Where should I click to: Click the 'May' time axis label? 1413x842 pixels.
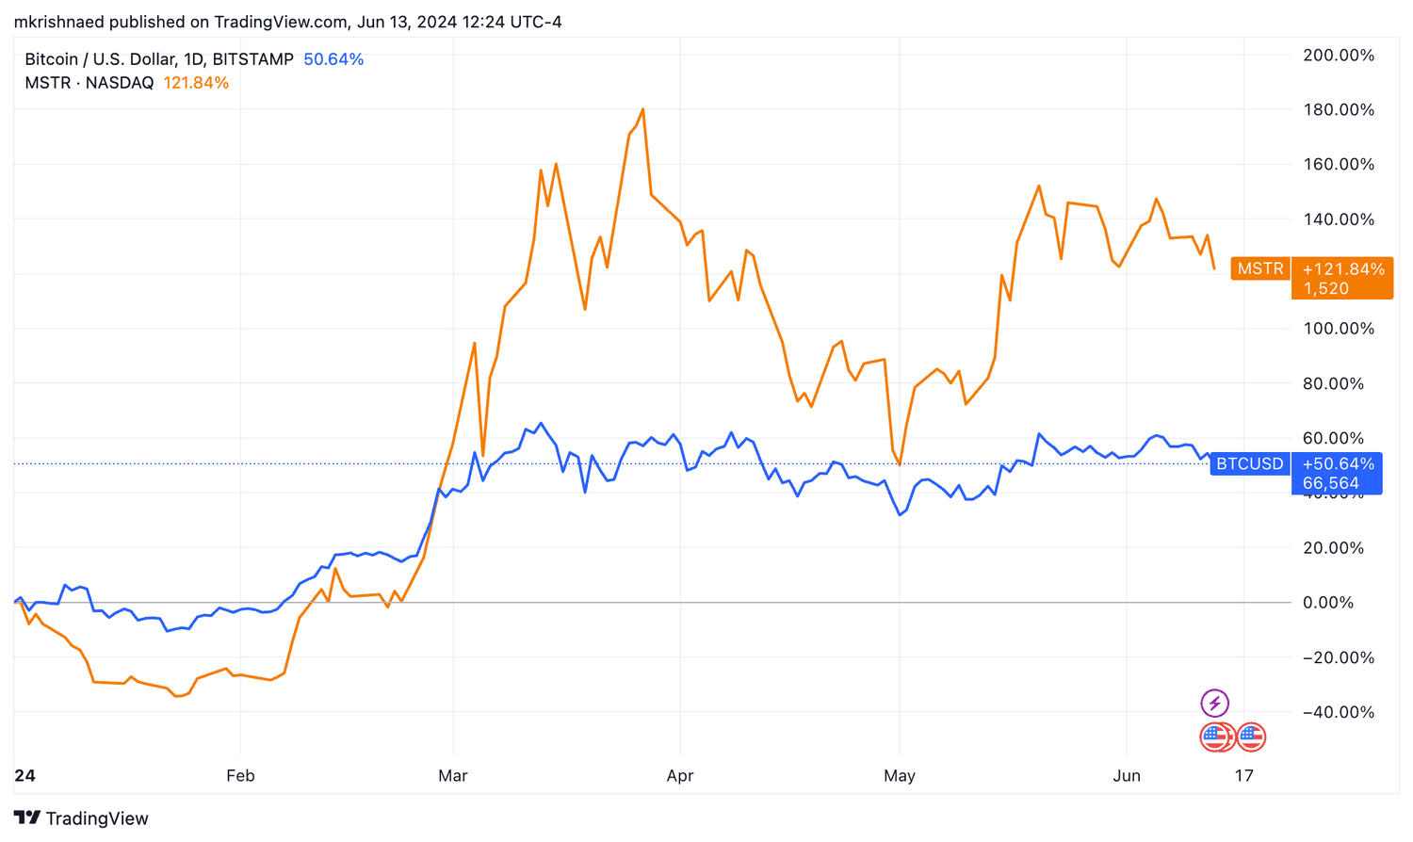[x=900, y=776]
